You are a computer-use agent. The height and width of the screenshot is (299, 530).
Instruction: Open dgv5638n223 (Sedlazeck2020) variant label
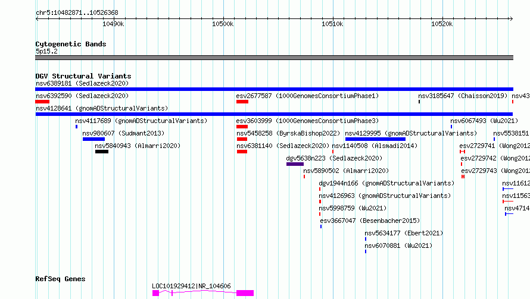coord(334,158)
